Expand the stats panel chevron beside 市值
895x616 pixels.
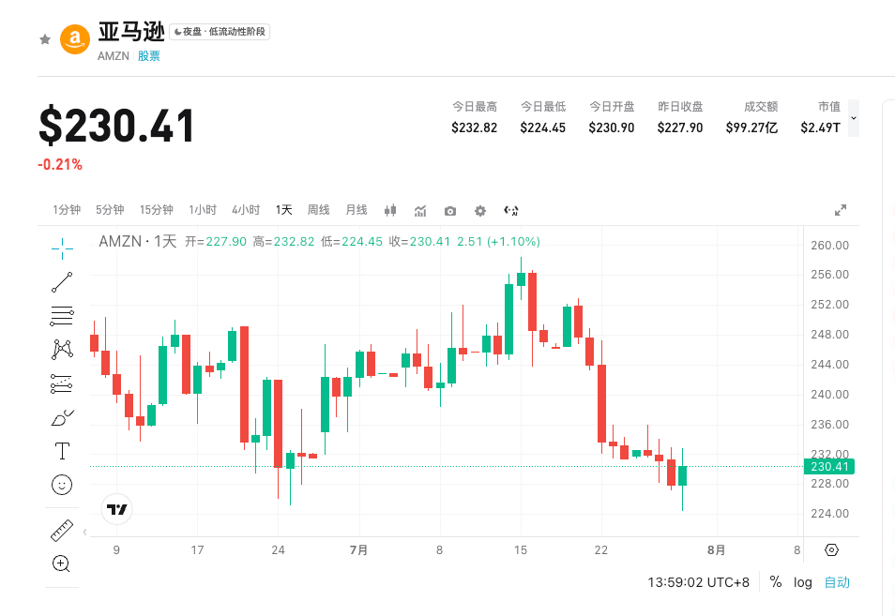tap(854, 118)
